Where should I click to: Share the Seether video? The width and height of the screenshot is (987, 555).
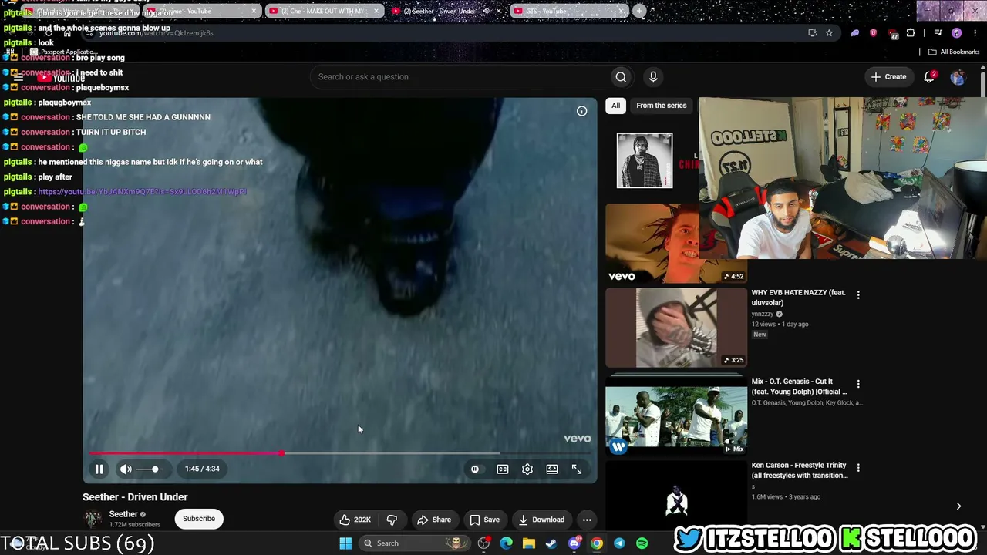tap(434, 520)
